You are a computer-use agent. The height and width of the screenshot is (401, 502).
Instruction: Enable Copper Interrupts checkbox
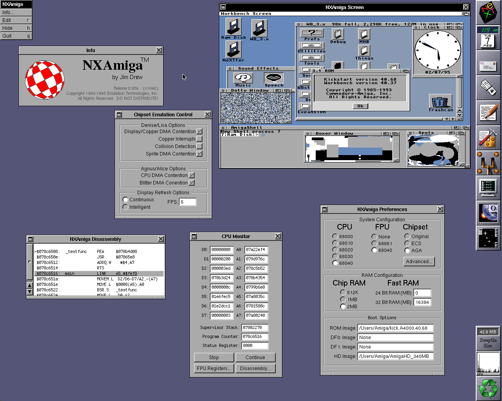(x=200, y=139)
